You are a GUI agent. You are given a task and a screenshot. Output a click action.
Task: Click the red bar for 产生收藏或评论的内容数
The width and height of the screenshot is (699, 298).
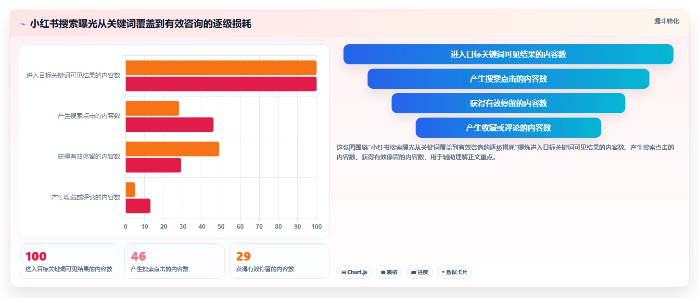point(138,206)
